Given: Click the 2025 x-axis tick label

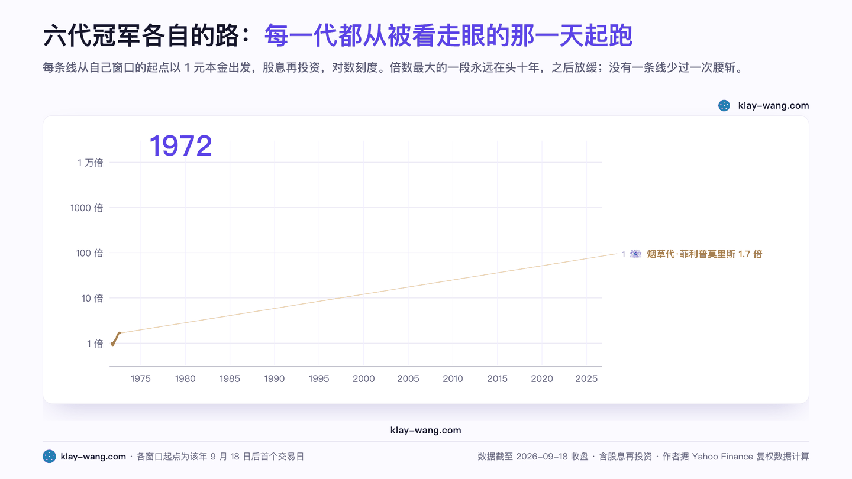Looking at the screenshot, I should click(x=586, y=379).
